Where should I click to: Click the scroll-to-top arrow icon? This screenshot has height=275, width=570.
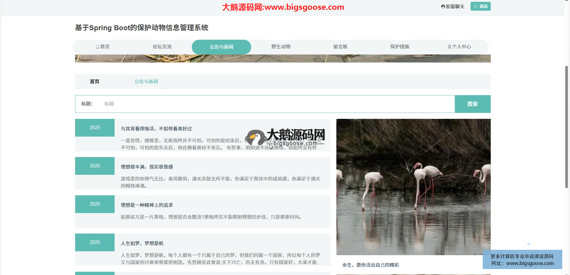click(528, 244)
